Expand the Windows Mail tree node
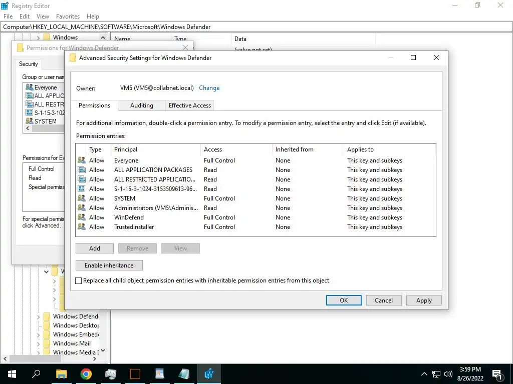Image resolution: width=513 pixels, height=384 pixels. click(38, 343)
